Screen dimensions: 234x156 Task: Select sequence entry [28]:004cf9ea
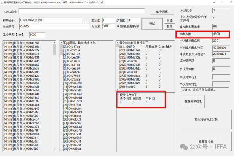coord(72,149)
